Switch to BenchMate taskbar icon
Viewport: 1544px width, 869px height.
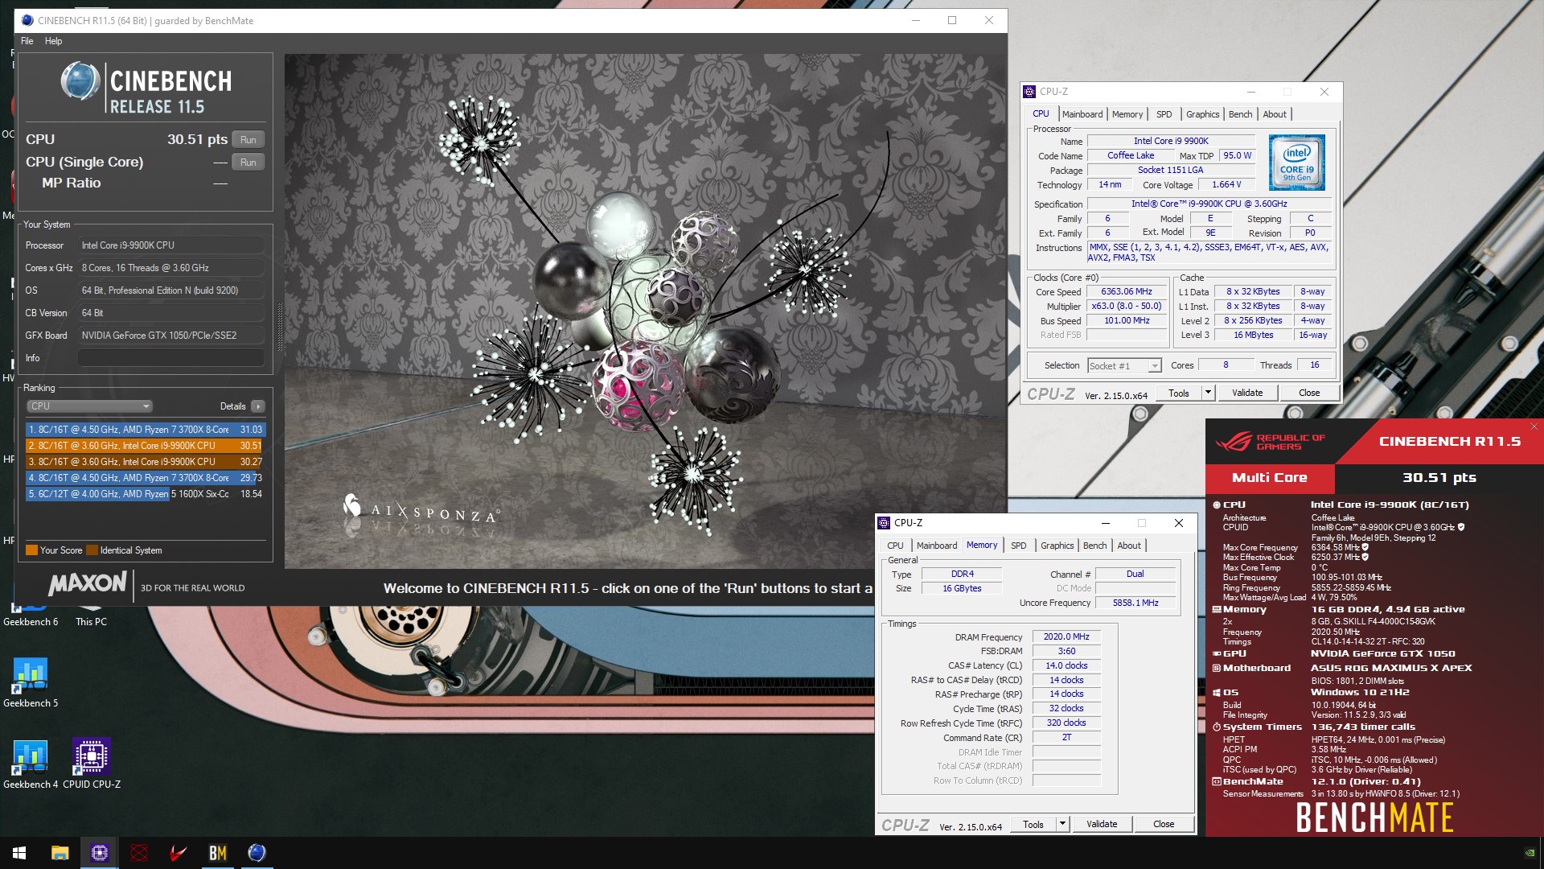pos(218,853)
